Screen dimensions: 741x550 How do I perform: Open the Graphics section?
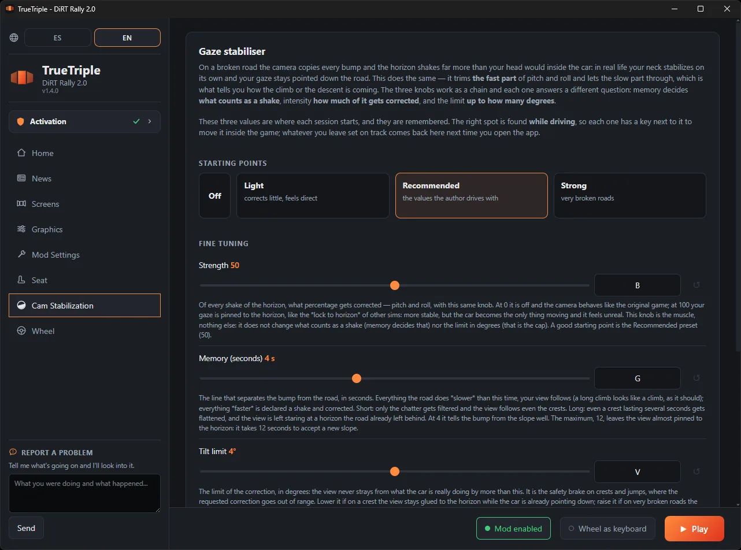pos(84,229)
